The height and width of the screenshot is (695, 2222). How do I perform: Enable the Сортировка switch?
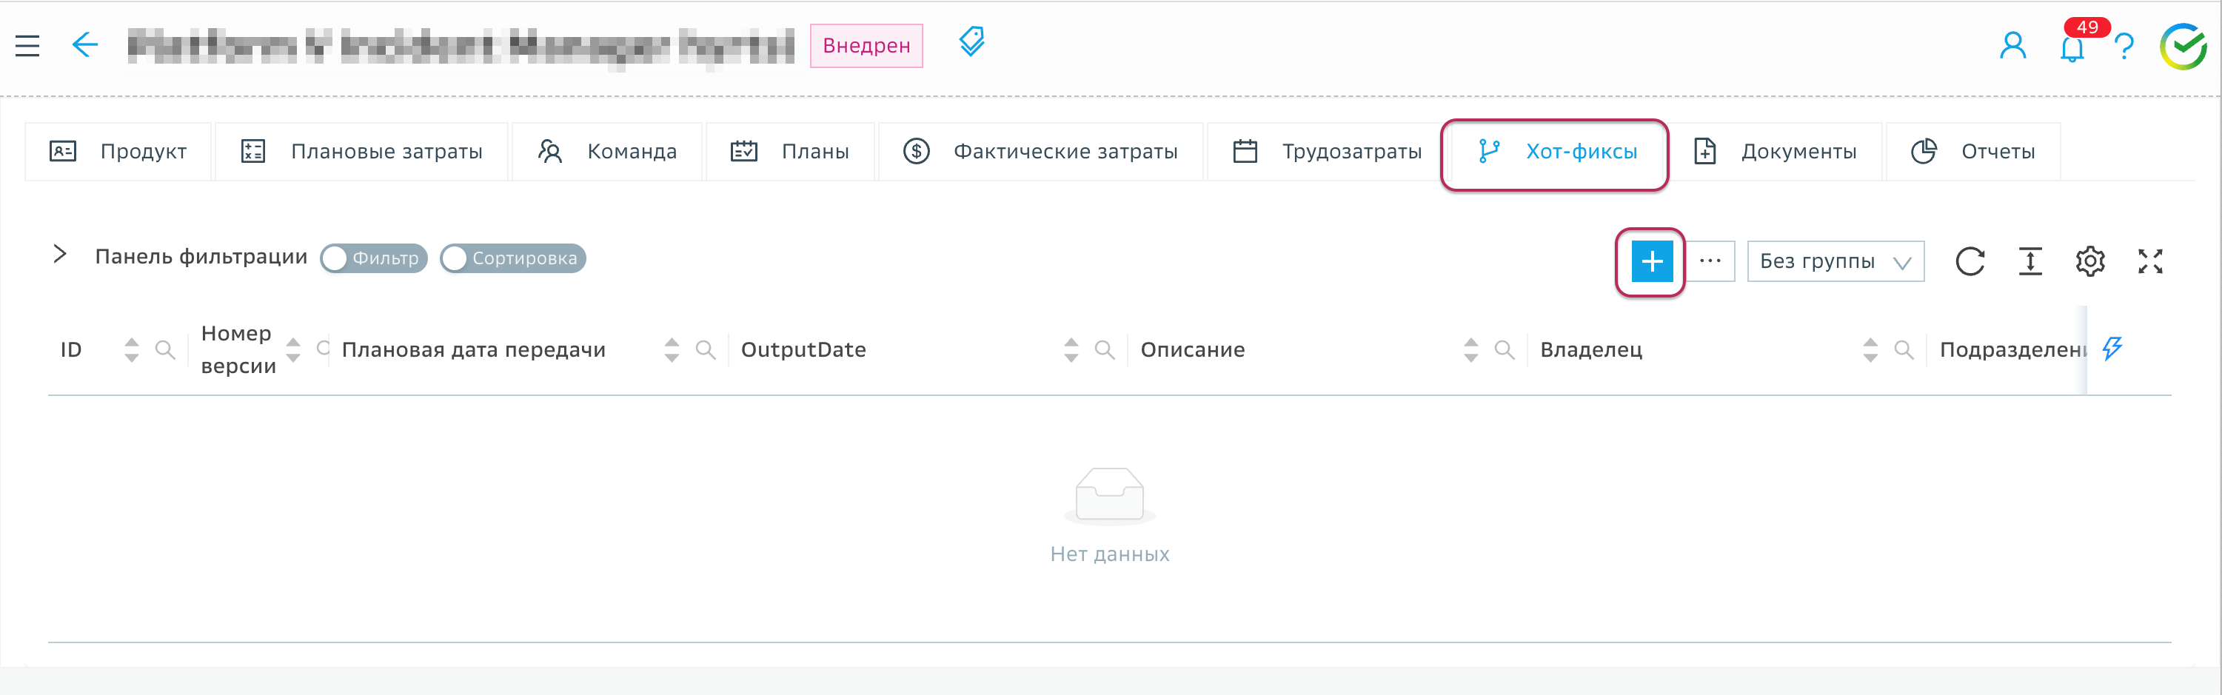(x=512, y=259)
